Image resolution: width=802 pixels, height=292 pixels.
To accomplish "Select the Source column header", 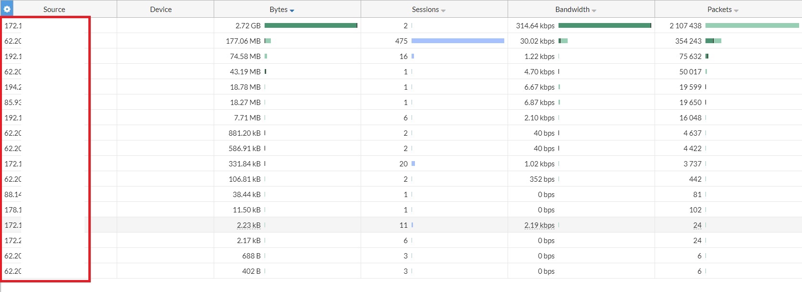I will [54, 9].
